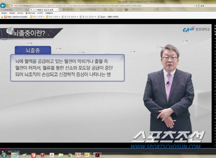
Task: Open the File Explorer folder icon
Action: click(x=61, y=155)
